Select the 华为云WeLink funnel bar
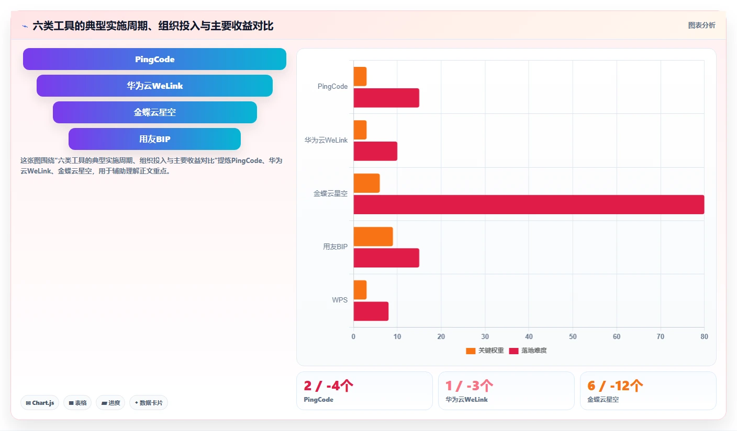Viewport: 737px width, 431px height. click(x=154, y=86)
